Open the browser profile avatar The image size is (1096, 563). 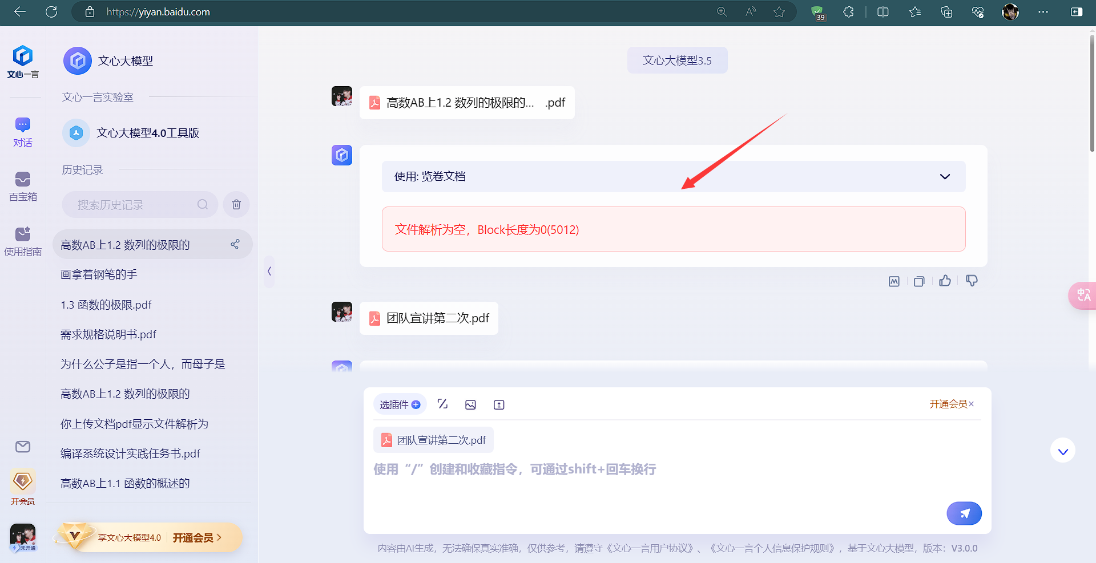[x=1010, y=12]
